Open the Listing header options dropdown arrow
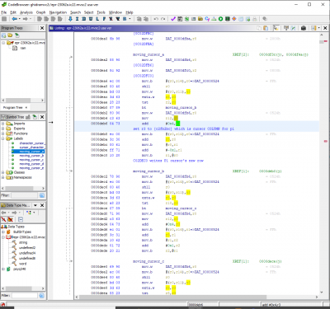330x309 pixels. point(319,28)
